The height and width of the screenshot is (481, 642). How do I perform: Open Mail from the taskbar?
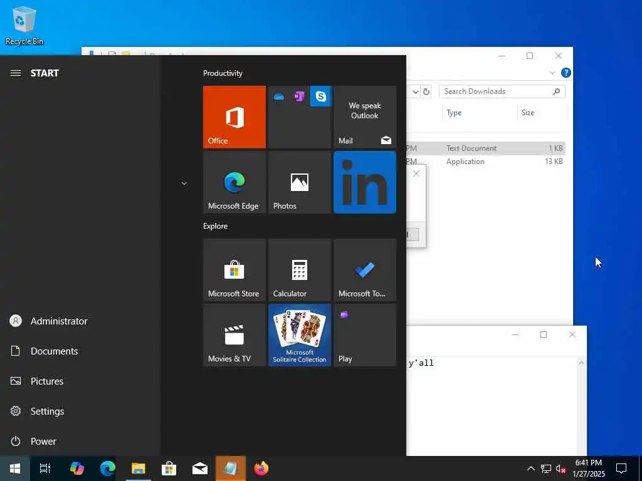[x=200, y=468]
